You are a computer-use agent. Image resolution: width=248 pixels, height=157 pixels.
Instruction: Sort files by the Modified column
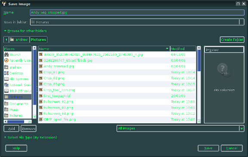[183, 49]
